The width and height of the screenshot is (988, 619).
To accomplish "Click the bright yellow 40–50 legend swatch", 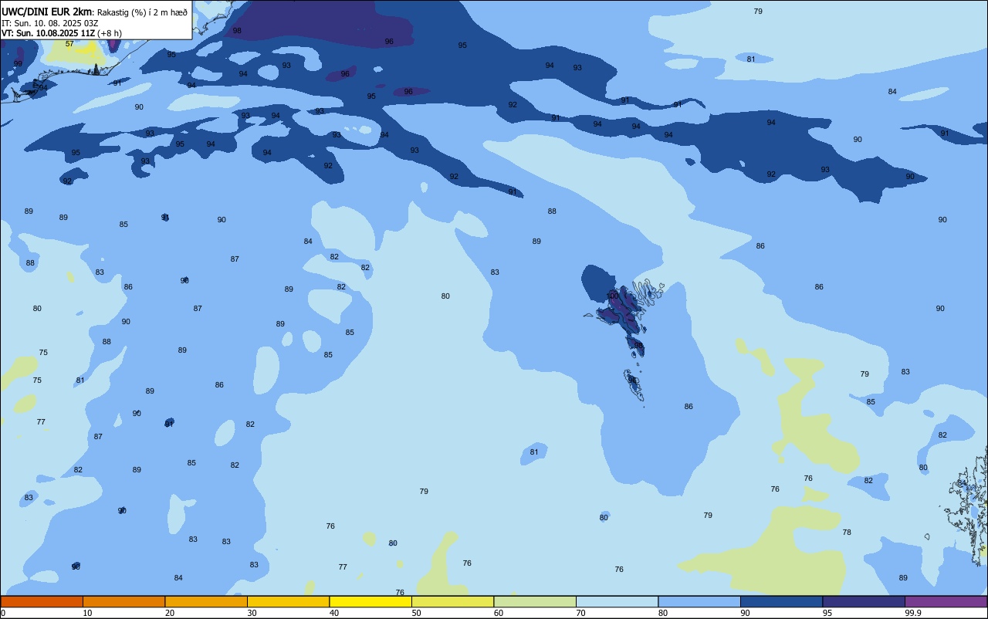I will [x=370, y=601].
